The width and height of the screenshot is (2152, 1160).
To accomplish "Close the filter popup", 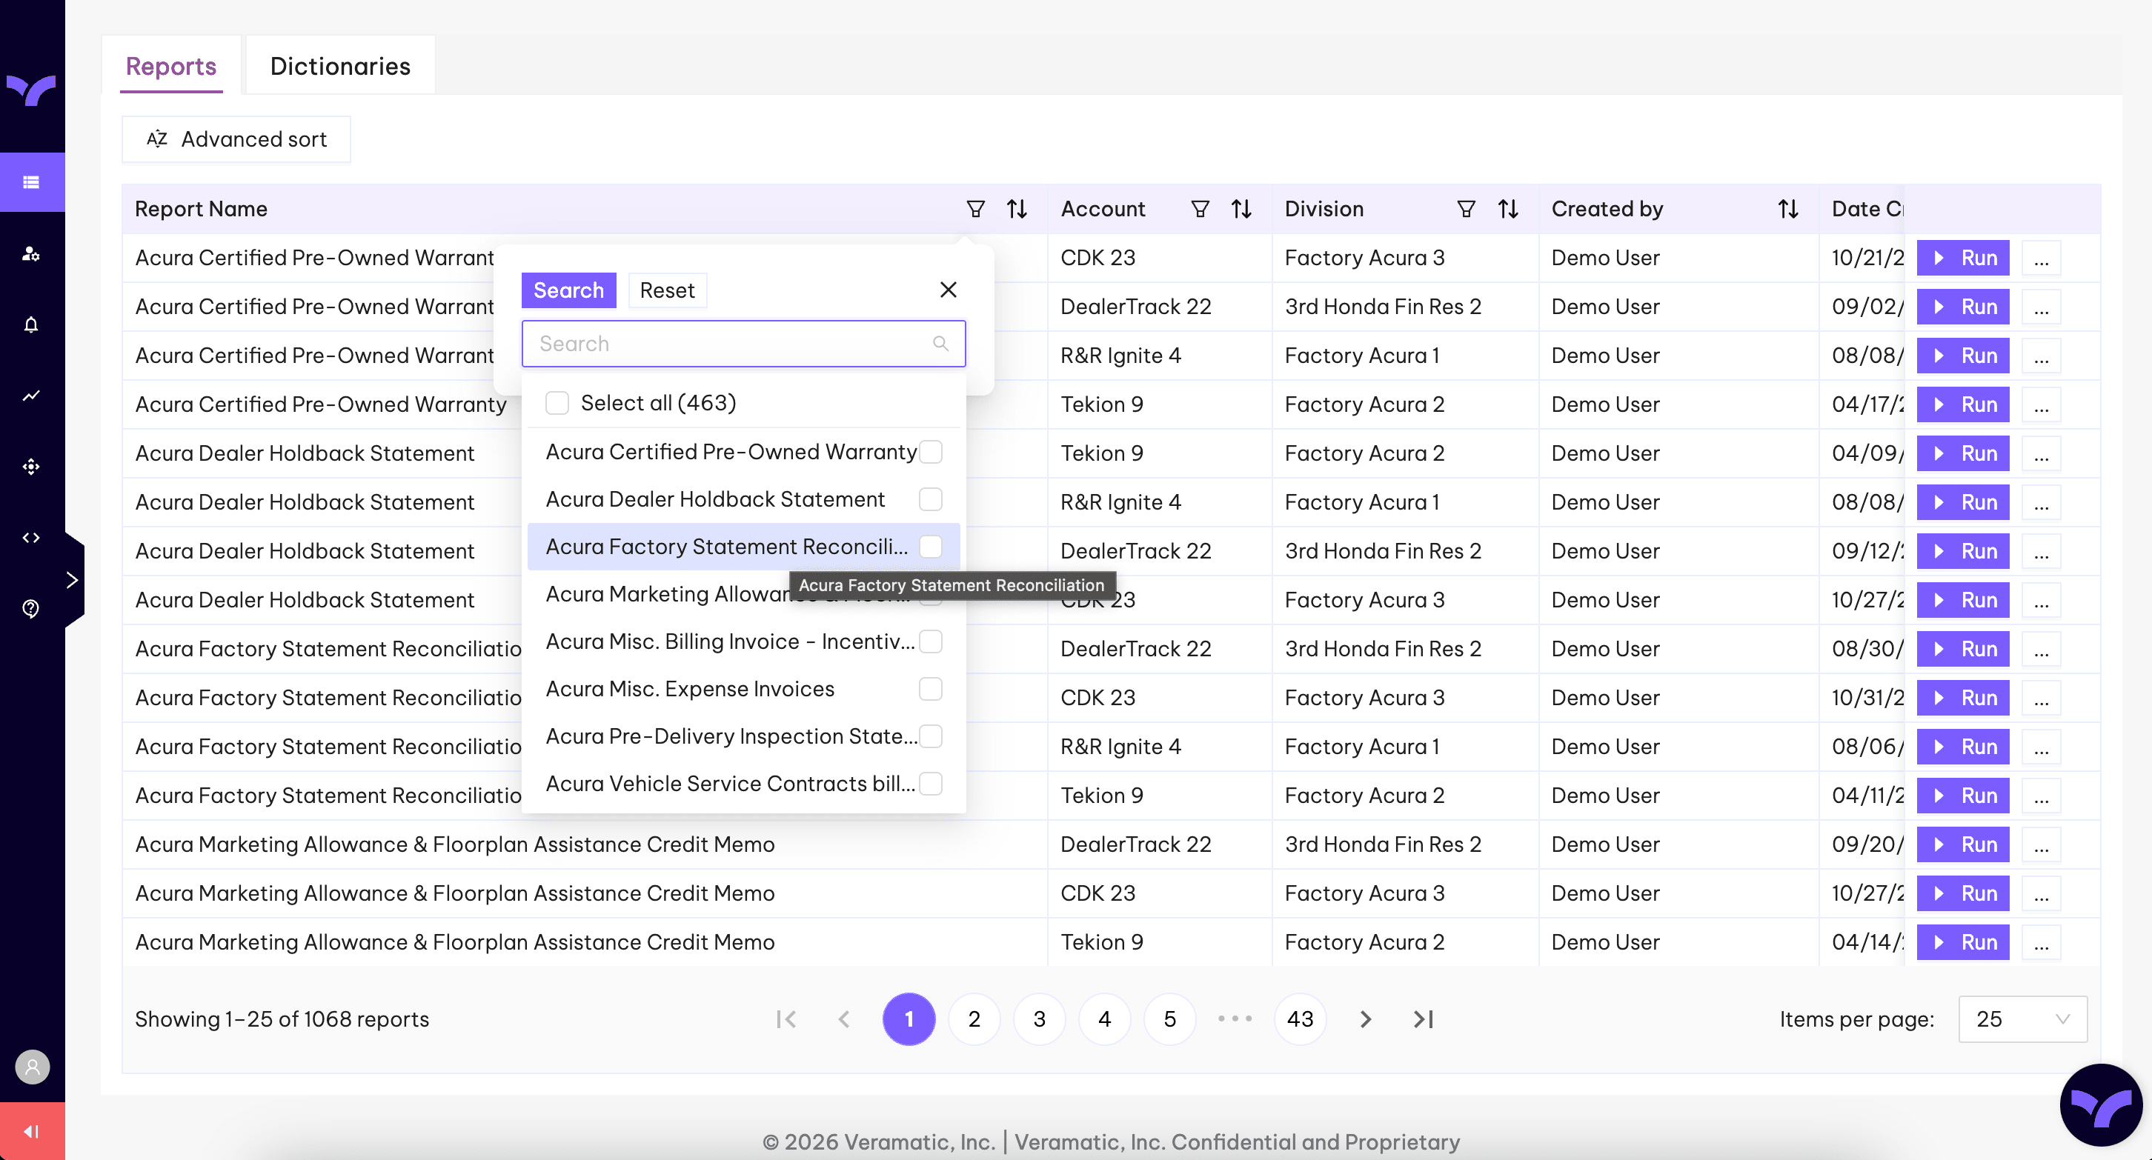I will (949, 290).
